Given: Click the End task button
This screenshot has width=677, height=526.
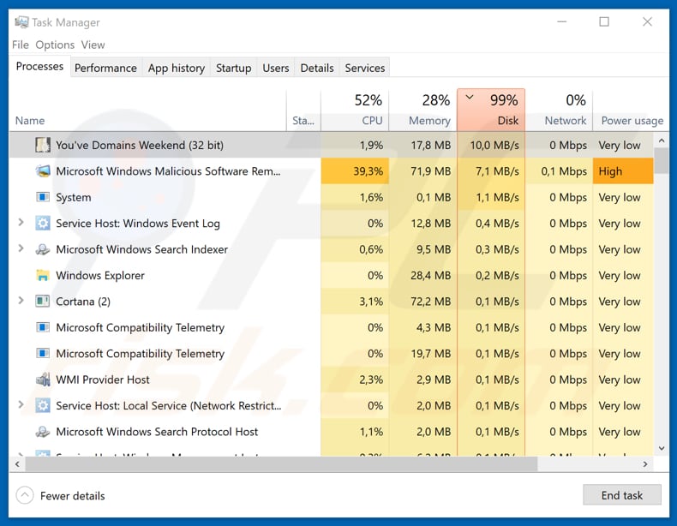Looking at the screenshot, I should pos(622,495).
